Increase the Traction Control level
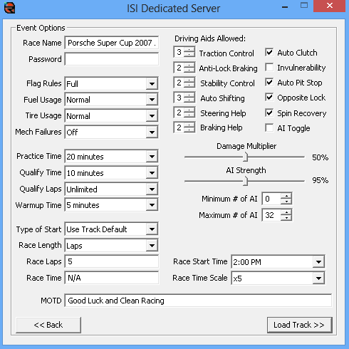349x349 pixels. (x=189, y=49)
